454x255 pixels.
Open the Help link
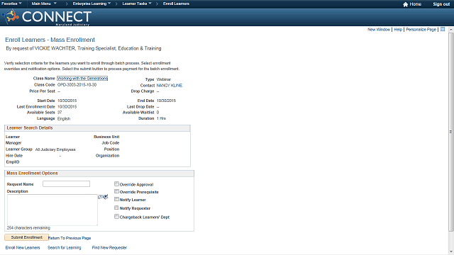[398, 30]
